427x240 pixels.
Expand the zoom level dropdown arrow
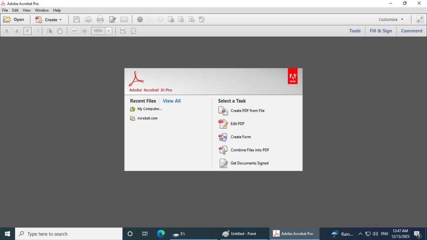[109, 31]
